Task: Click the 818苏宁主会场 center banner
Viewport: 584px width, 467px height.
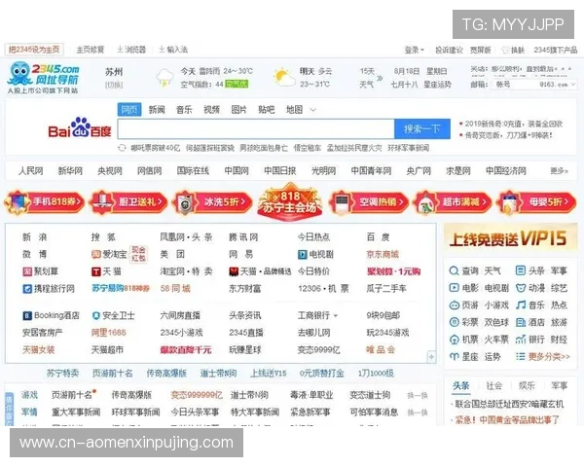Action: 290,202
